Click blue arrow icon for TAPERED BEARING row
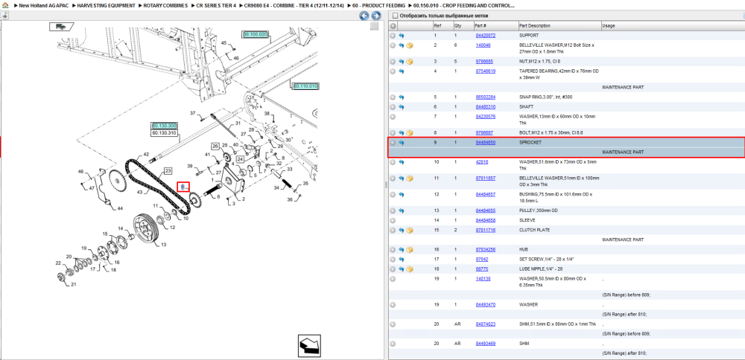Screen dimensions: 745x360 click(401, 71)
